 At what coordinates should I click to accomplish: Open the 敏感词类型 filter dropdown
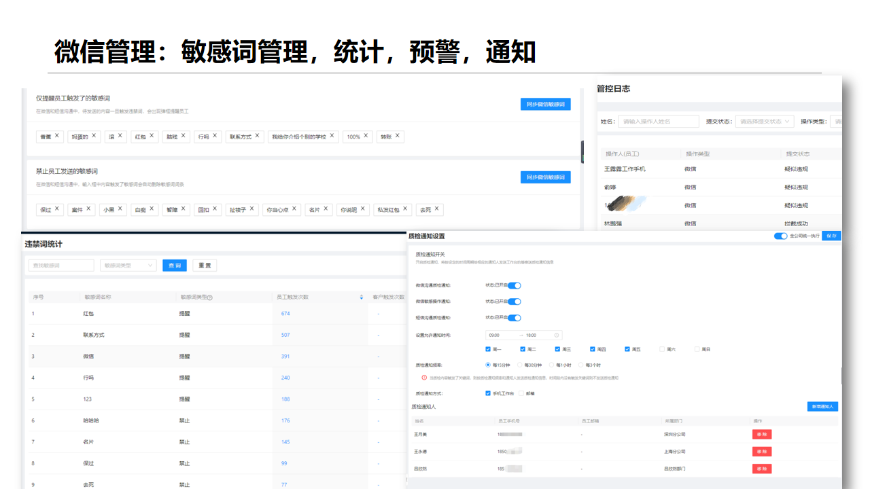(128, 266)
